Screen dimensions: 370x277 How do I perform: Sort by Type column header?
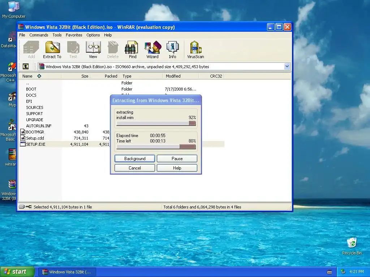coord(141,76)
